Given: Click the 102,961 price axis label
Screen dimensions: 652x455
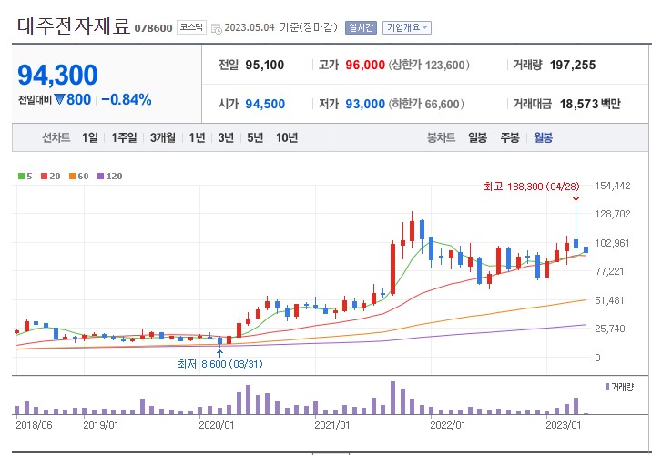Looking at the screenshot, I should 613,243.
